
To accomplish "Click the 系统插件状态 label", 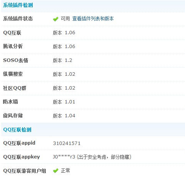I will tap(18, 18).
